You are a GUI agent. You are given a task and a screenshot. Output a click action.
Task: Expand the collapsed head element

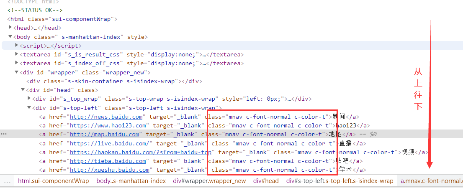(x=10, y=28)
